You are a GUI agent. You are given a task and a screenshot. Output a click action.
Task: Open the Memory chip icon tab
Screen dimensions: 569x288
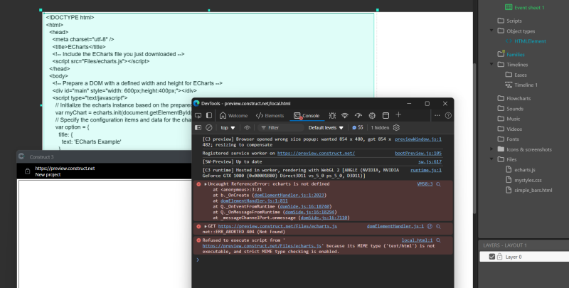372,115
